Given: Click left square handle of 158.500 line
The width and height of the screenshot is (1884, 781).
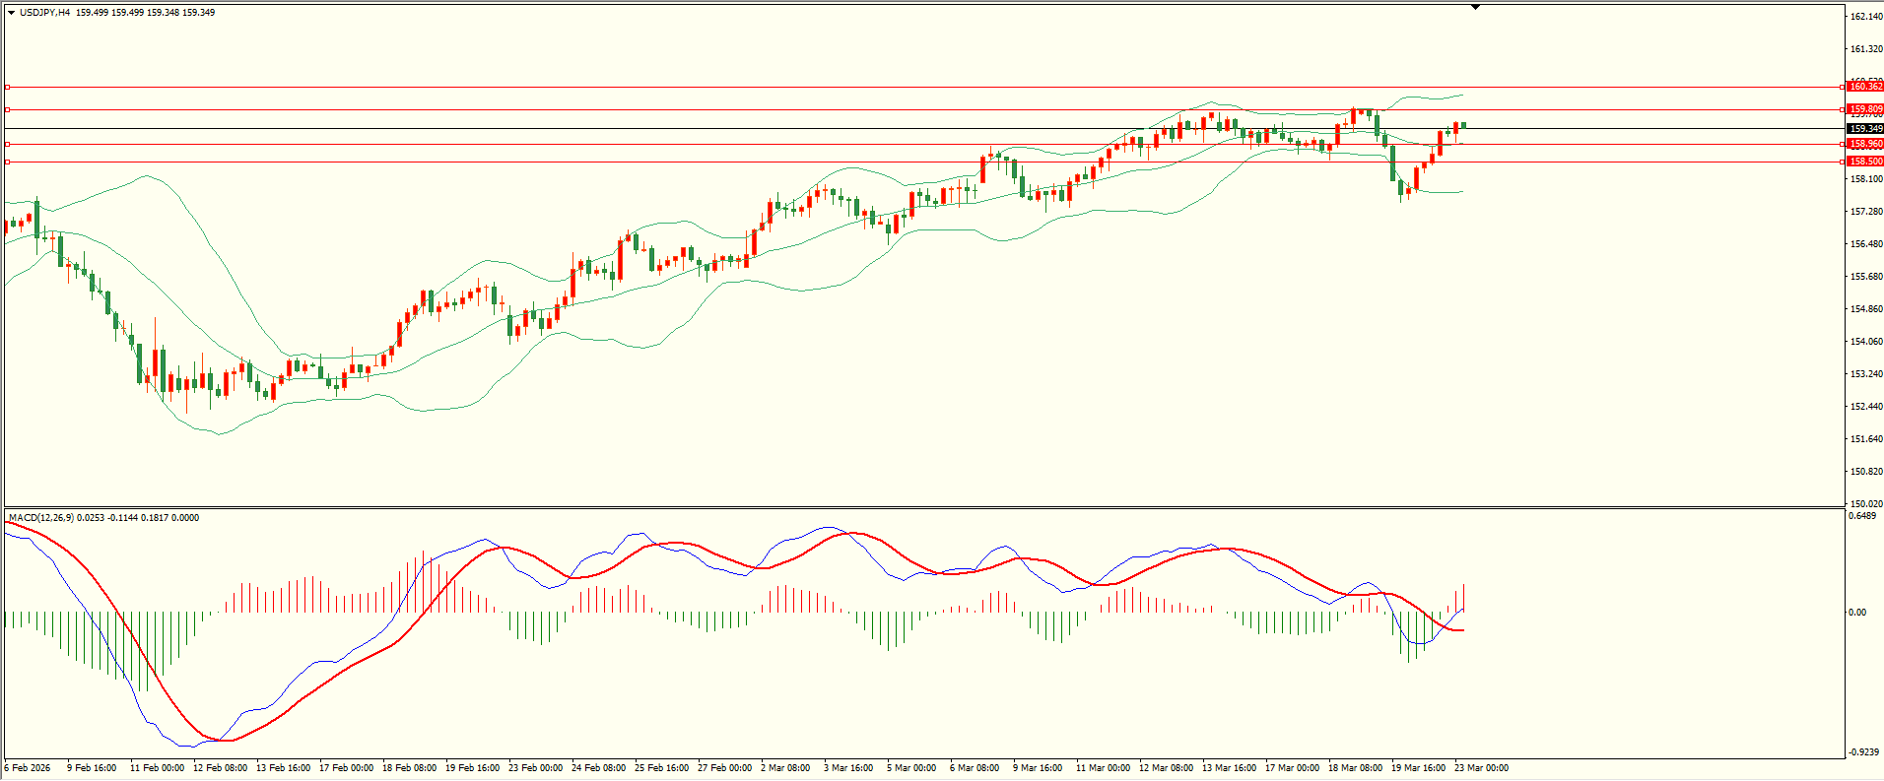Looking at the screenshot, I should point(7,162).
